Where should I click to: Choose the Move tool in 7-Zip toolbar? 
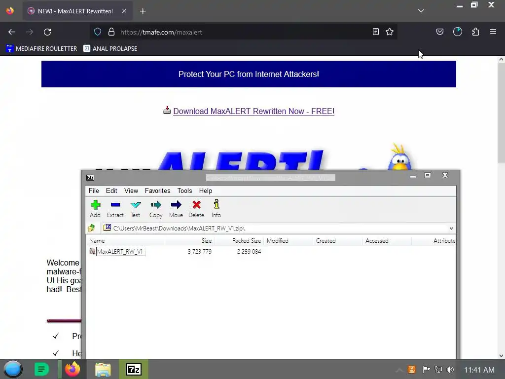tap(176, 209)
